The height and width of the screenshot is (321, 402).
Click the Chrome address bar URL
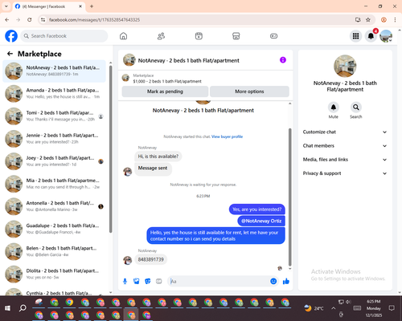coord(94,20)
